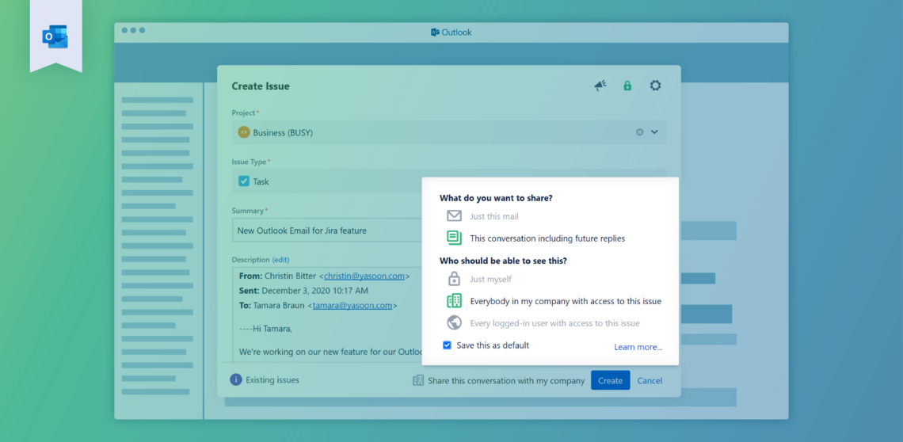Select the Just myself visibility option
Screen dimensions: 903x442
490,279
